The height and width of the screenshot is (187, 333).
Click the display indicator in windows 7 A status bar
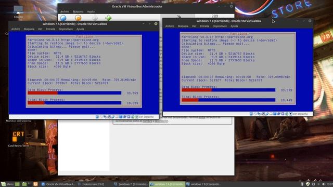(121, 117)
